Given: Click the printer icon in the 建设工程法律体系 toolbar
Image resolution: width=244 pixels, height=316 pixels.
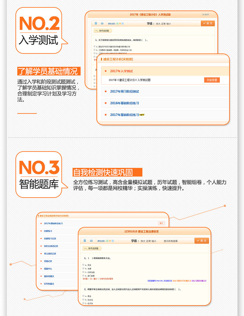Looking at the screenshot, I should 91,241.
